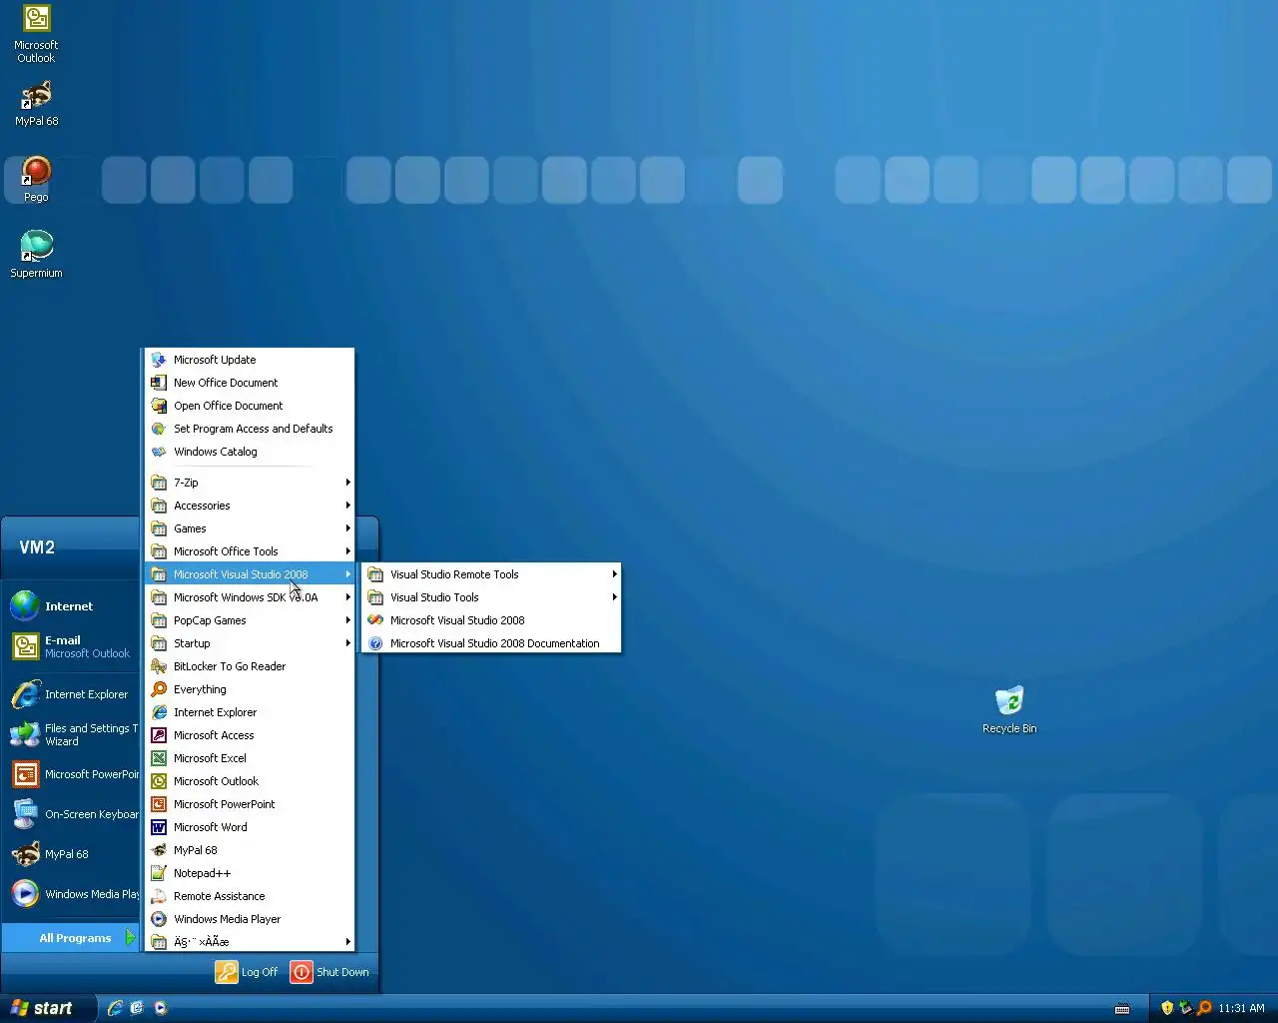Image resolution: width=1278 pixels, height=1023 pixels.
Task: Expand the Games folder
Action: 250,528
